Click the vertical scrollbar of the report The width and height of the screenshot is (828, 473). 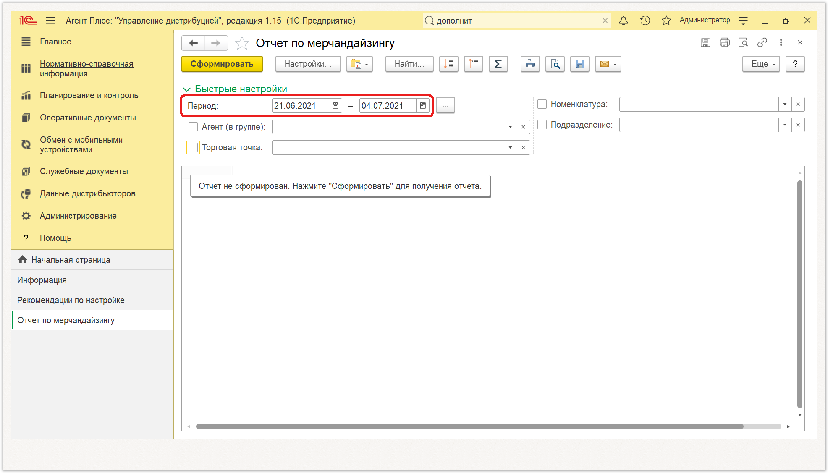click(799, 294)
